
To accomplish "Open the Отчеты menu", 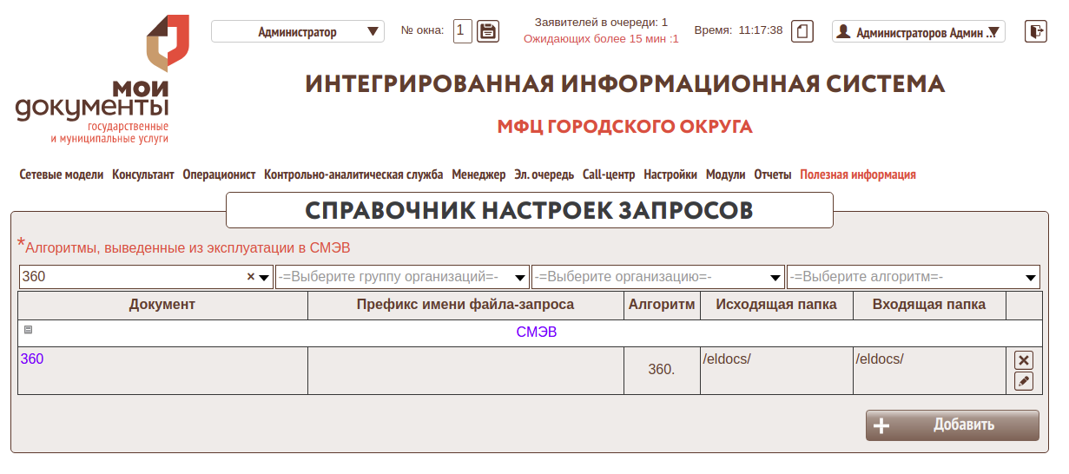I will pyautogui.click(x=772, y=174).
